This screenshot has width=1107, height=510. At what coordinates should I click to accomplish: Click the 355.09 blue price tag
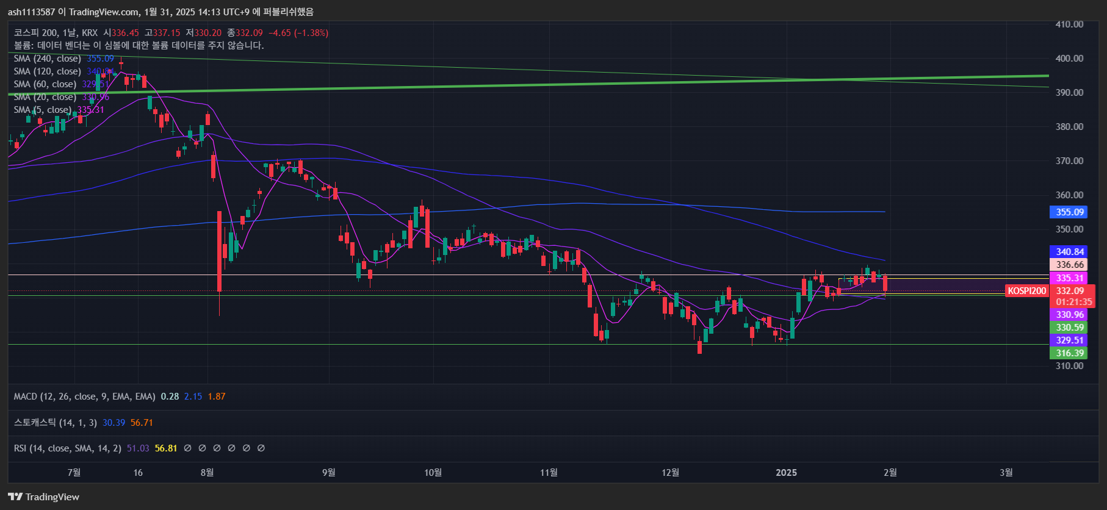(1070, 212)
